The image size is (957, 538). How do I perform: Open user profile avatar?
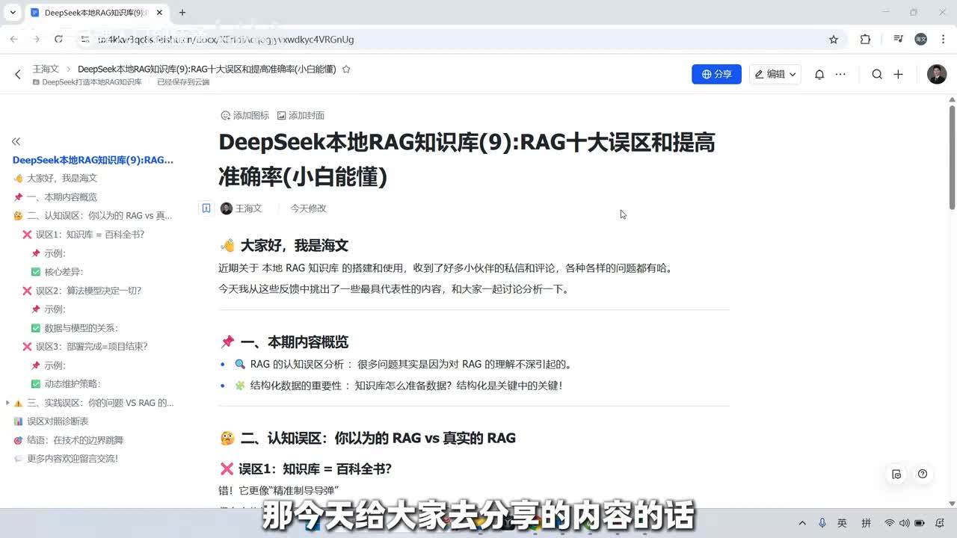coord(936,74)
